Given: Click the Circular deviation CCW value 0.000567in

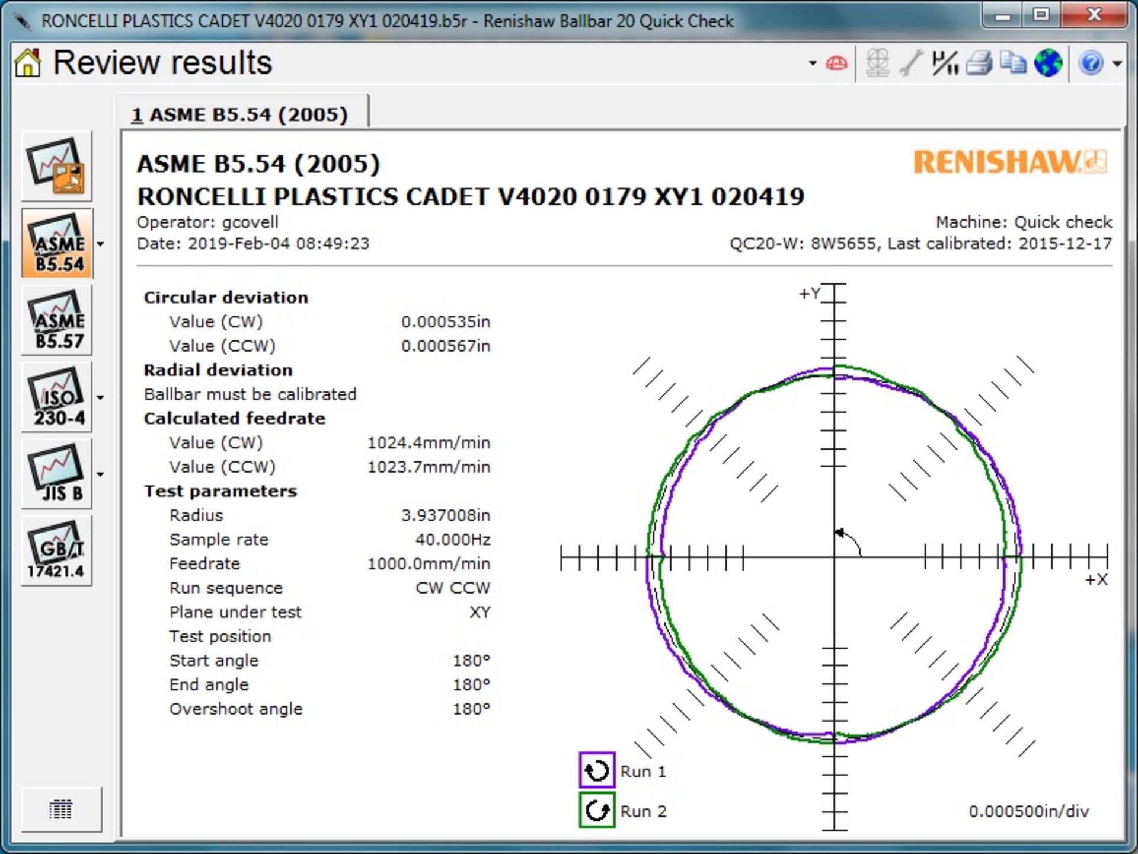Looking at the screenshot, I should pyautogui.click(x=446, y=346).
